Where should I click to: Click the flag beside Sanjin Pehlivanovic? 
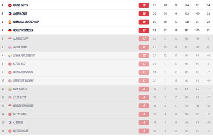[x=10, y=55]
